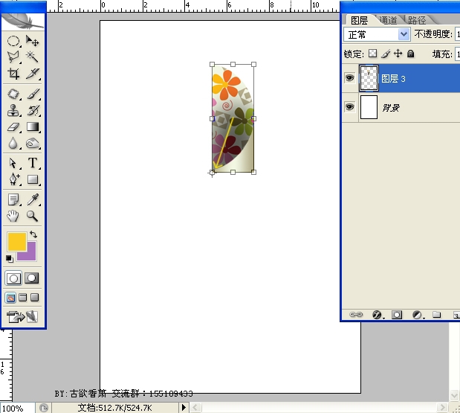Switch to Full Screen mode
Image resolution: width=460 pixels, height=413 pixels.
click(35, 298)
